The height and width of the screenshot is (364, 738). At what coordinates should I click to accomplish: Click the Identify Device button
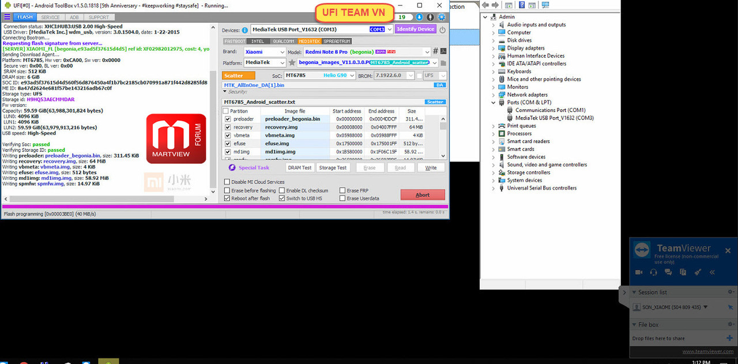(x=415, y=29)
